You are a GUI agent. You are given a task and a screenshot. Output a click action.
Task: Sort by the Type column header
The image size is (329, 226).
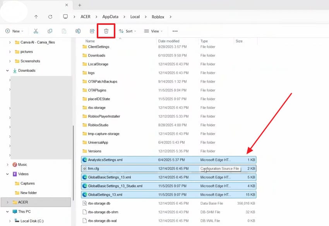click(x=204, y=41)
